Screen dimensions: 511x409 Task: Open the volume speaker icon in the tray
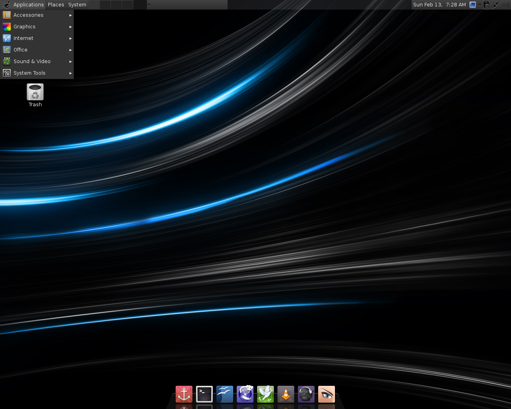point(505,5)
